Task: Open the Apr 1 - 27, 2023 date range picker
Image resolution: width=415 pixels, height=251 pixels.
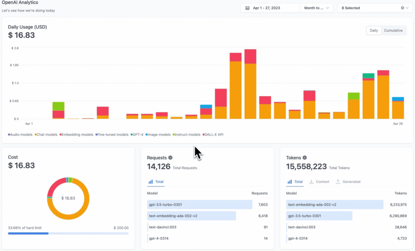Action: [x=270, y=8]
